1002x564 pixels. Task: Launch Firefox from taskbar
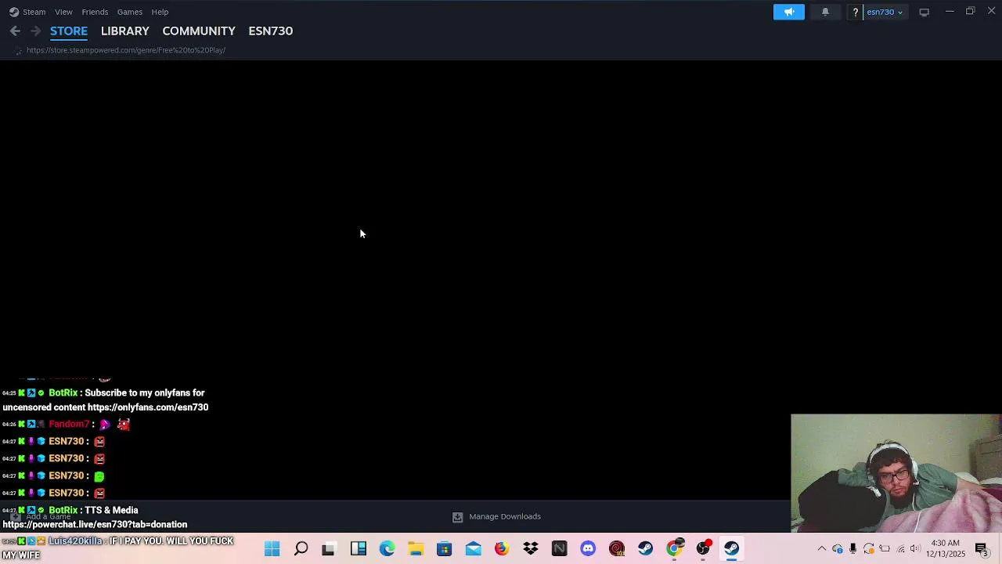tap(502, 549)
